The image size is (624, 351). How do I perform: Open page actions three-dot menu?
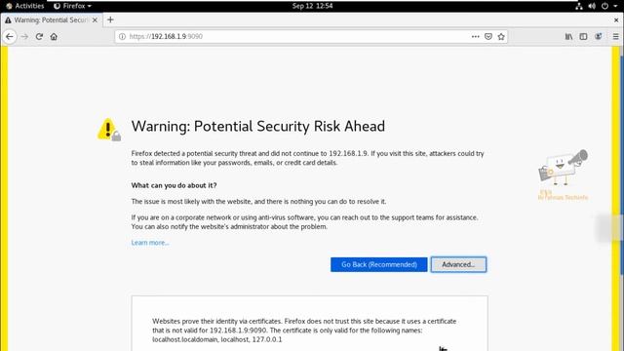click(x=475, y=37)
